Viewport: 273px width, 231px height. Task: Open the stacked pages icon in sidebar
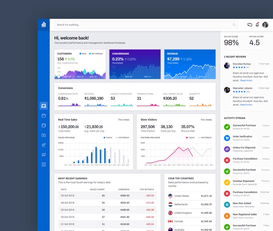coord(44,126)
